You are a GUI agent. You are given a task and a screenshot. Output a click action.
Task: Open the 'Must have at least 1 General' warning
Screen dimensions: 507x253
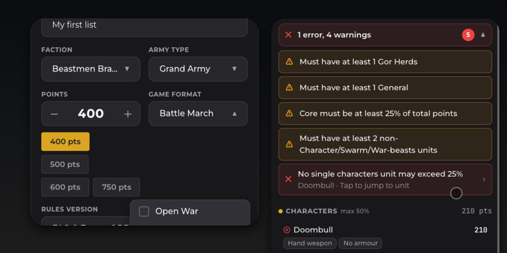coord(385,88)
